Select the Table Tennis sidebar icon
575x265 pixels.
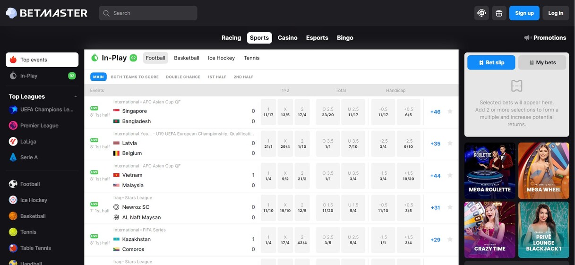(13, 248)
